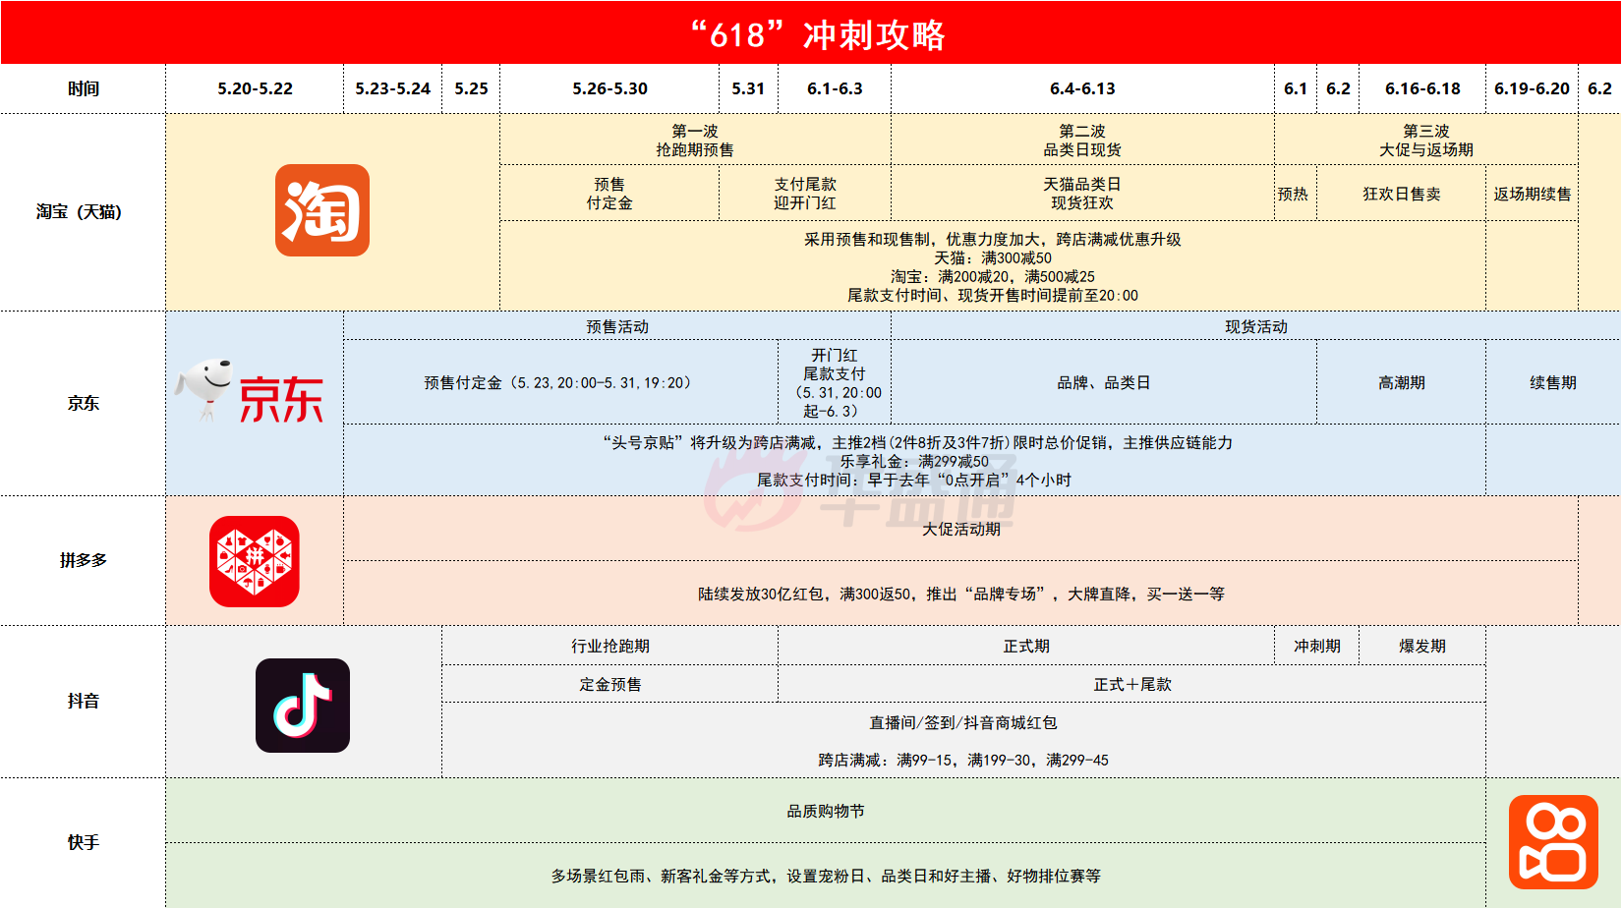The height and width of the screenshot is (908, 1622).
Task: Click the 淘宝（天猫）row label
Action: click(x=84, y=212)
